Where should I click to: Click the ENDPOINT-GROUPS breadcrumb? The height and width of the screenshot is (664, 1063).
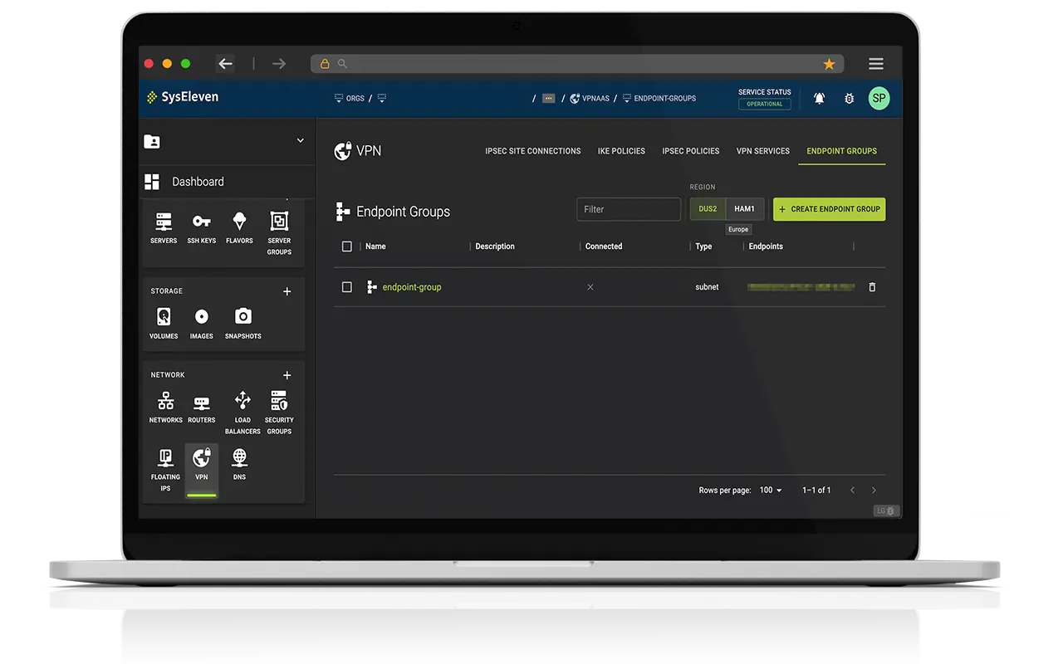659,98
